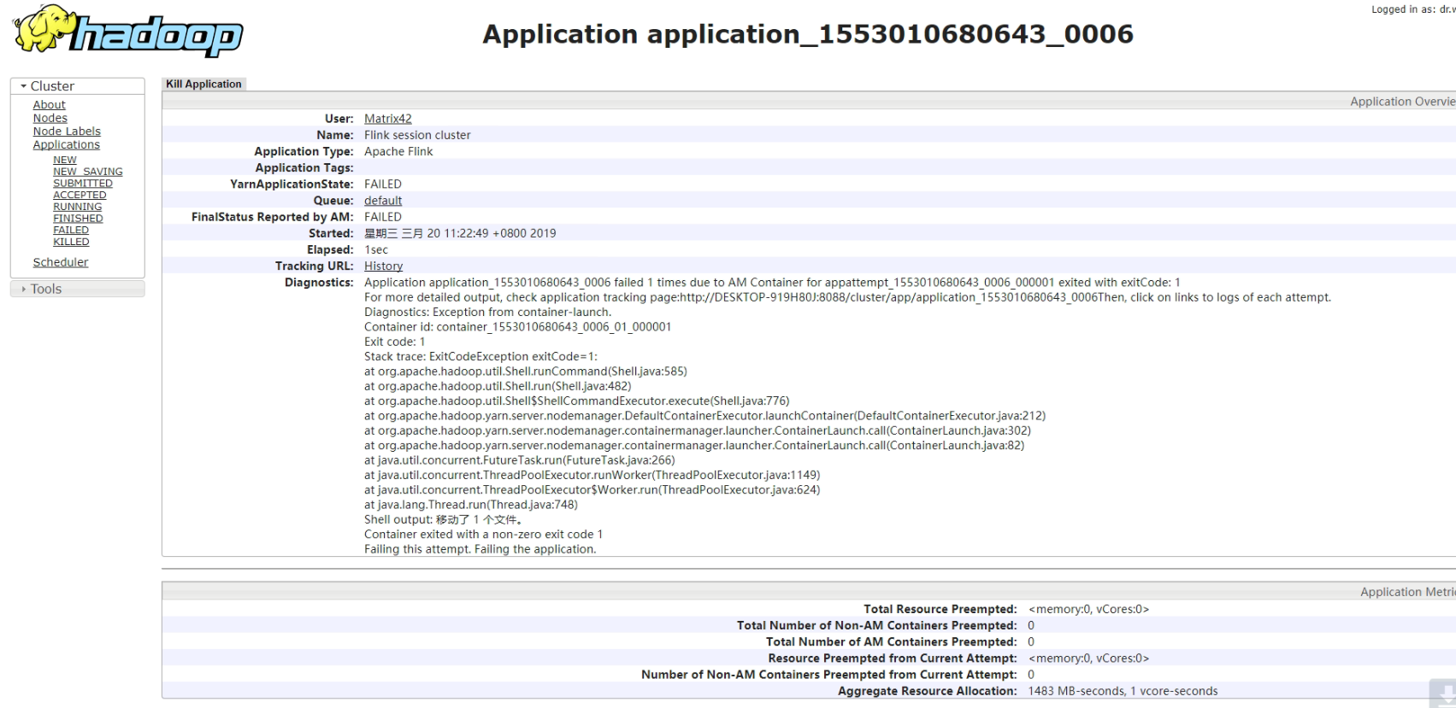Viewport: 1456px width, 708px height.
Task: Open the Node Labels link
Action: (x=67, y=132)
